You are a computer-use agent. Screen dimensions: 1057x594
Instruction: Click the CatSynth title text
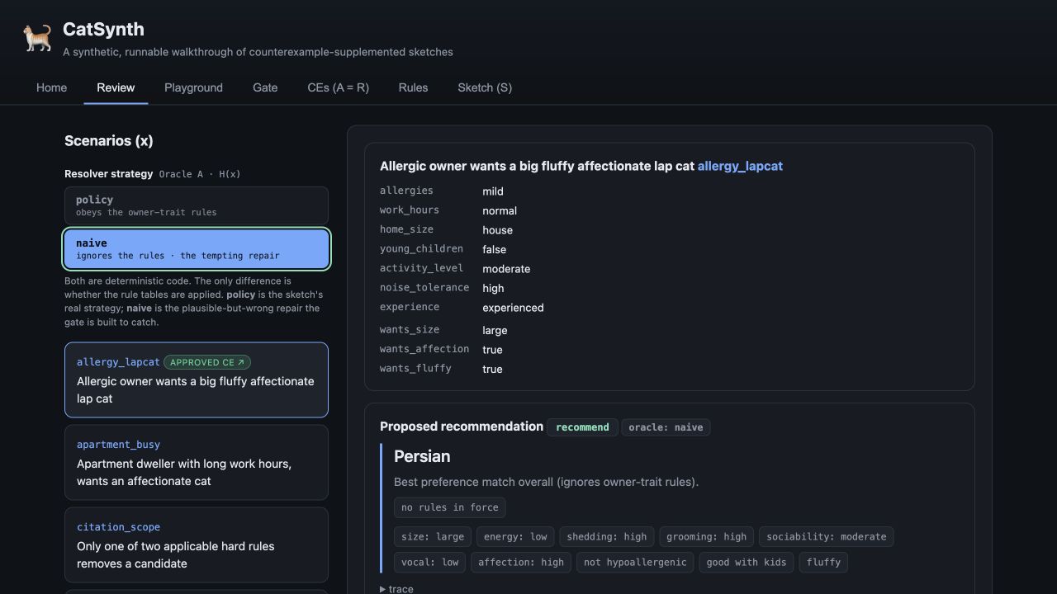pos(103,29)
